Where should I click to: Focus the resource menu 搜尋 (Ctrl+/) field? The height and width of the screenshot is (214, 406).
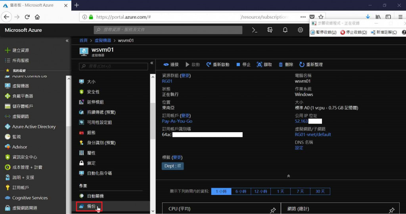tap(113, 66)
